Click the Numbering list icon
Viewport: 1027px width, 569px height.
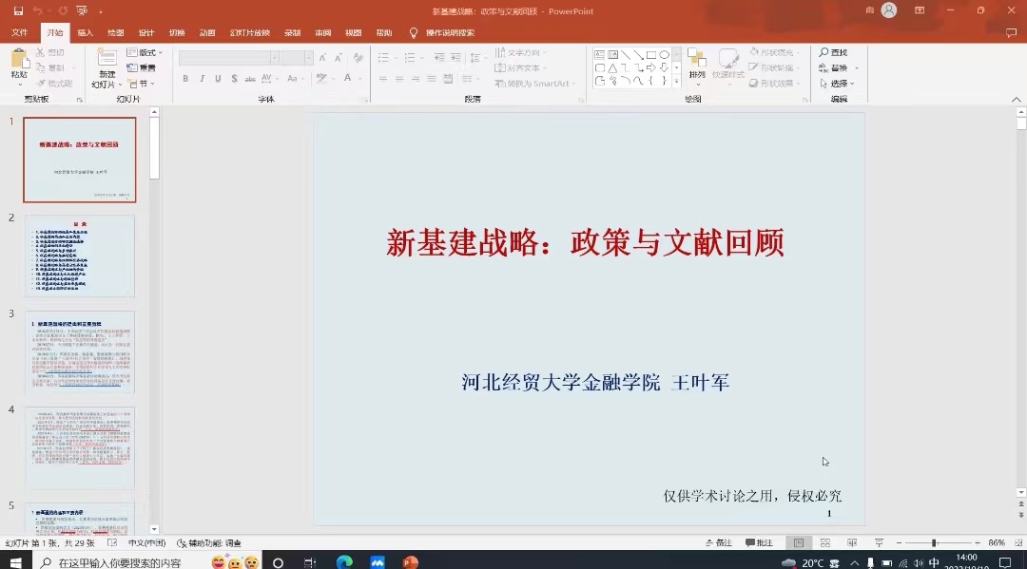pyautogui.click(x=410, y=58)
